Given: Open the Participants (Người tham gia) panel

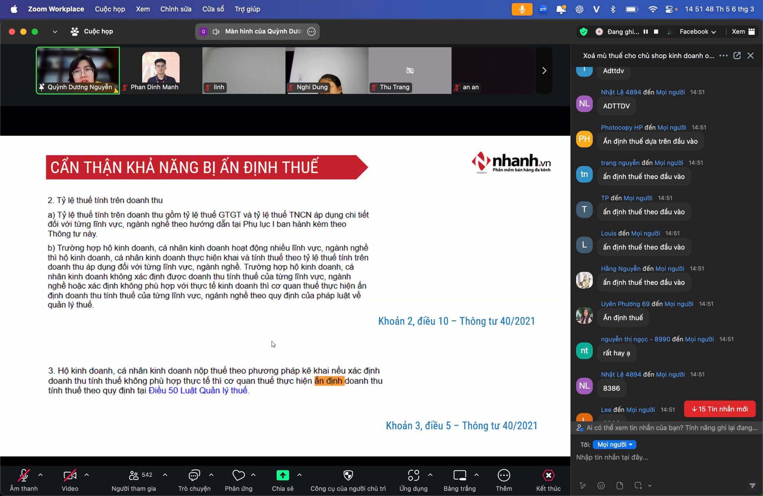Looking at the screenshot, I should click(134, 476).
